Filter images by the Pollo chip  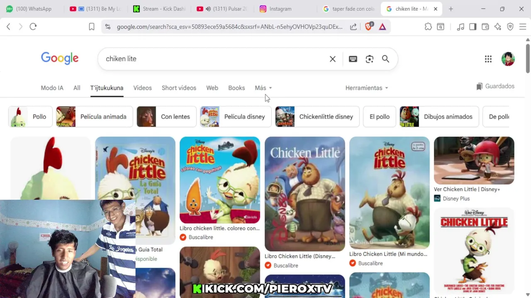click(x=30, y=117)
